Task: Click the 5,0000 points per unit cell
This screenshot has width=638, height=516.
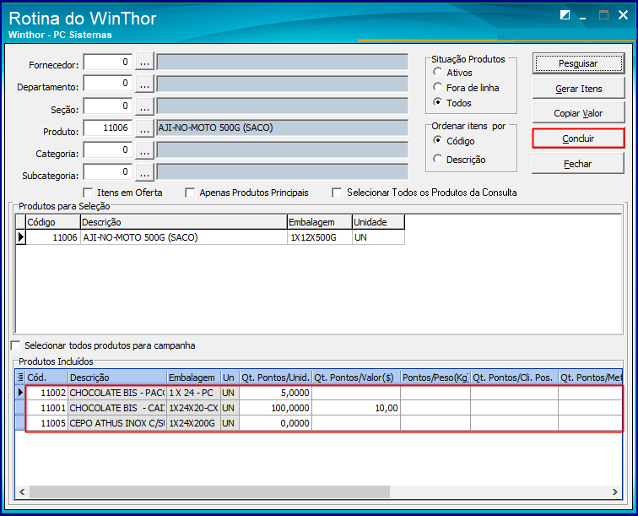Action: point(275,393)
